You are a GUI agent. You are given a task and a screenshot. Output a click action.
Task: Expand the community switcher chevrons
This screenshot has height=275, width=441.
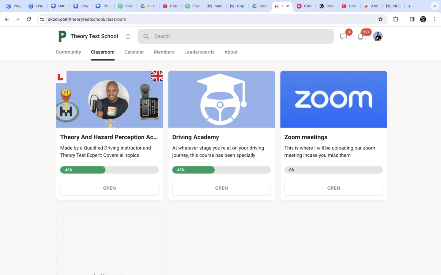[x=128, y=36]
